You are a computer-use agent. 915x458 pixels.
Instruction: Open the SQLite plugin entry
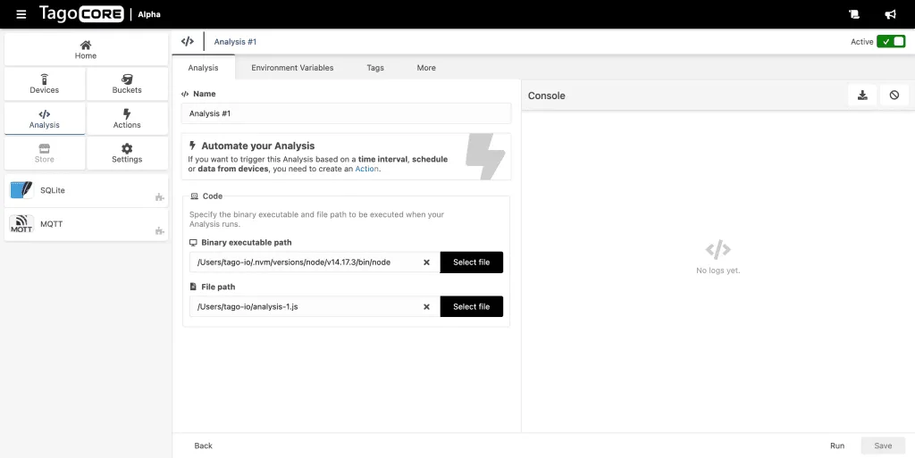pyautogui.click(x=86, y=190)
